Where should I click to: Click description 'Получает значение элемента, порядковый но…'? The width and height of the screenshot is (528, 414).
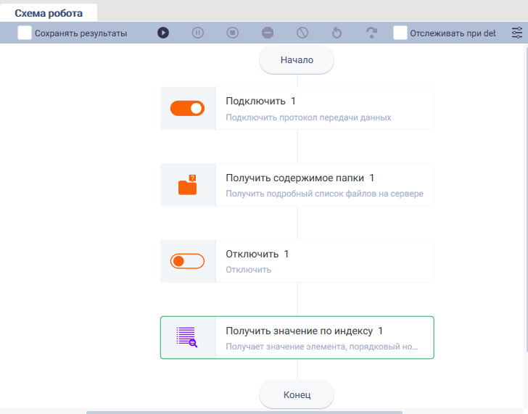[x=321, y=347]
